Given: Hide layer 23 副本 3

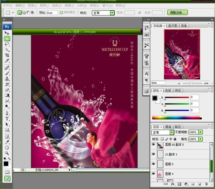Looking at the screenshot, I should 153,154.
